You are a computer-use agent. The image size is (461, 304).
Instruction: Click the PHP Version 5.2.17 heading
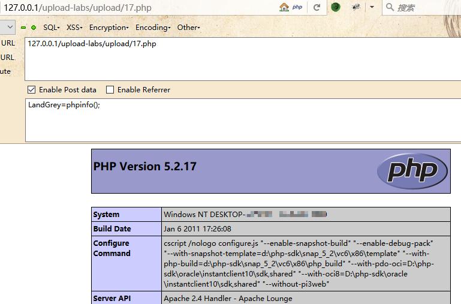click(144, 167)
